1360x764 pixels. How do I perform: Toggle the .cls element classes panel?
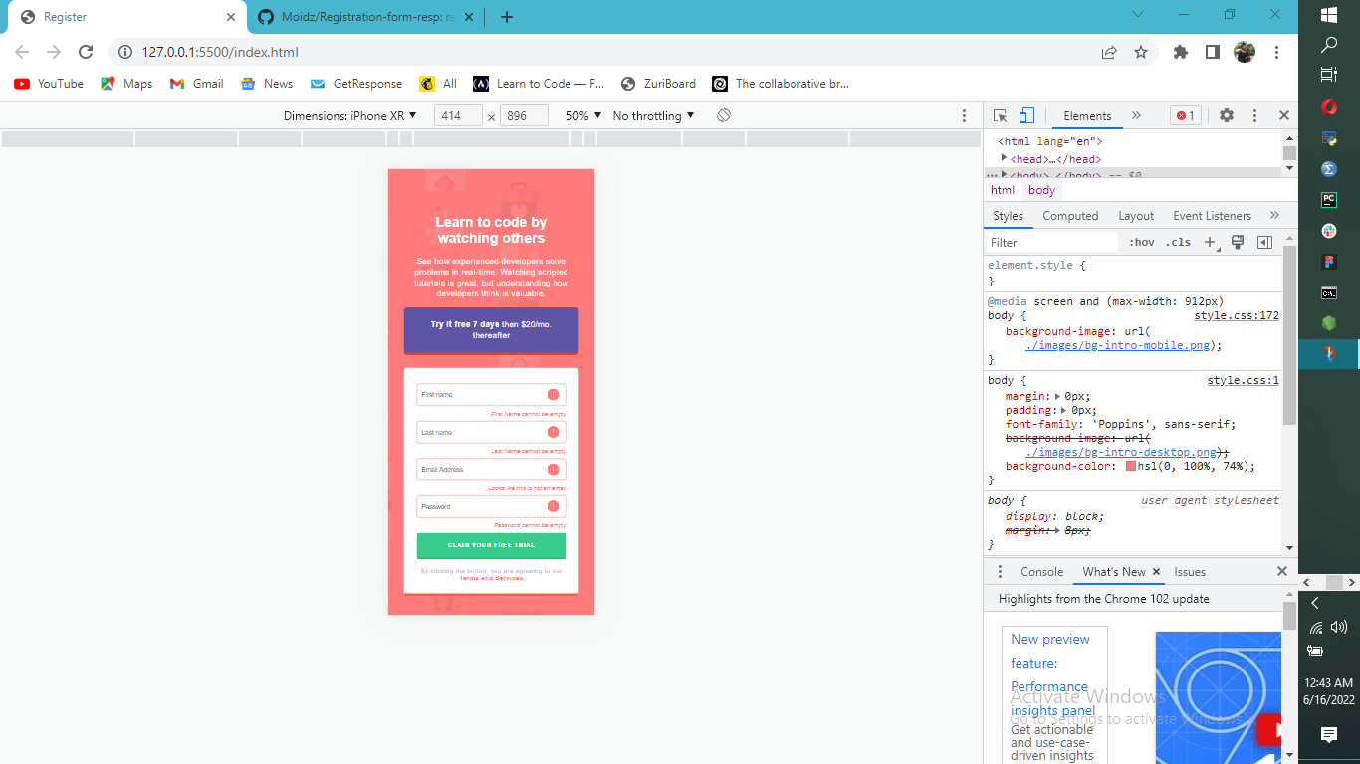pos(1179,242)
